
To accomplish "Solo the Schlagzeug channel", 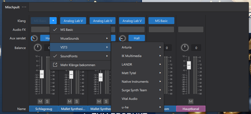I will pyautogui.click(x=47, y=101).
